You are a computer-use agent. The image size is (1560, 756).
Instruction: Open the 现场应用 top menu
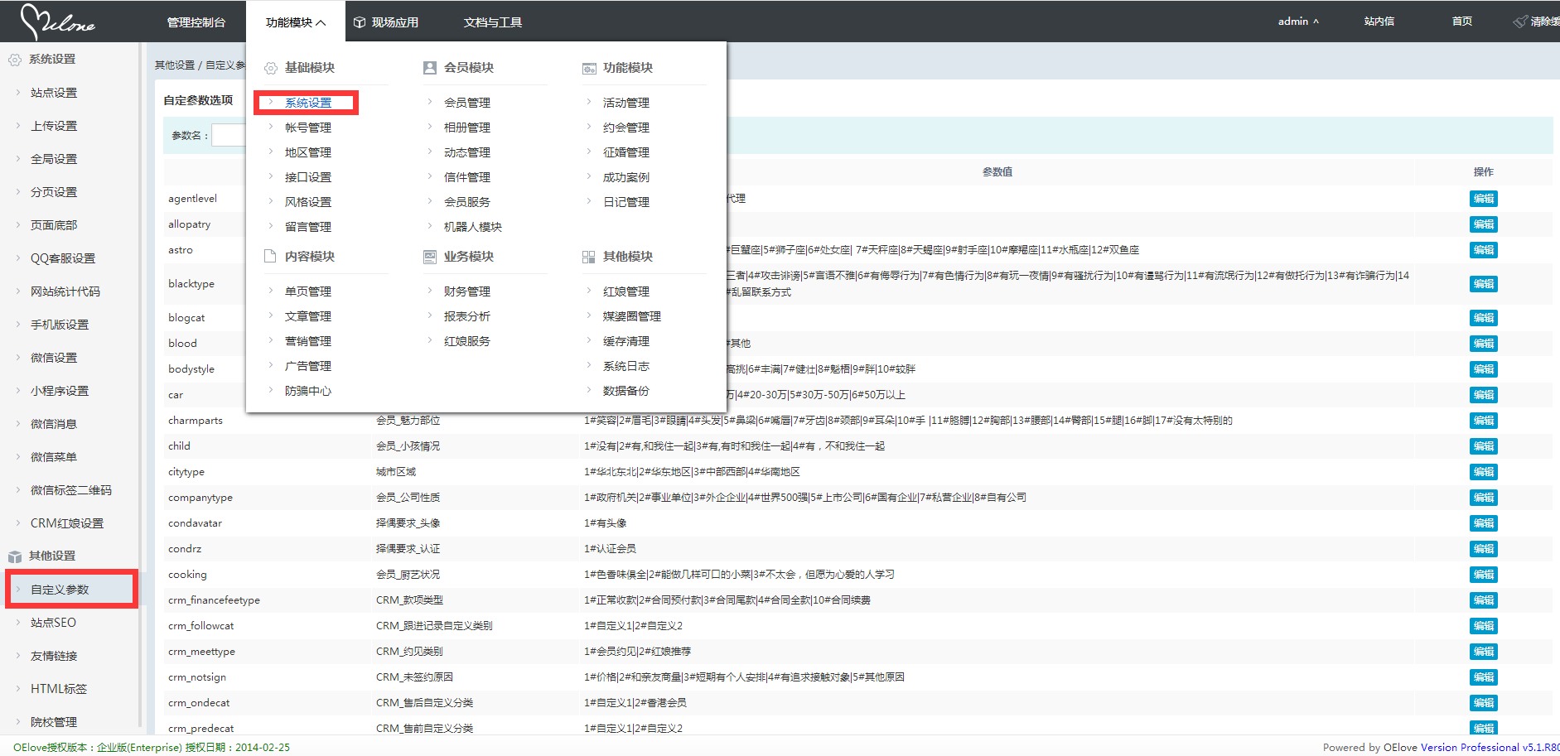(x=395, y=22)
